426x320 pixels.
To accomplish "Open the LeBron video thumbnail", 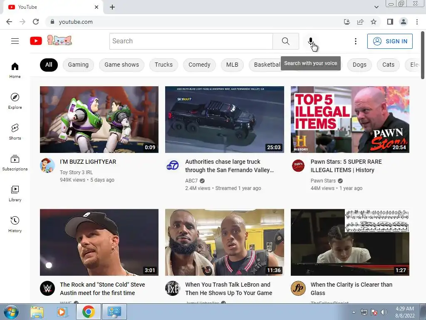I will (x=224, y=242).
